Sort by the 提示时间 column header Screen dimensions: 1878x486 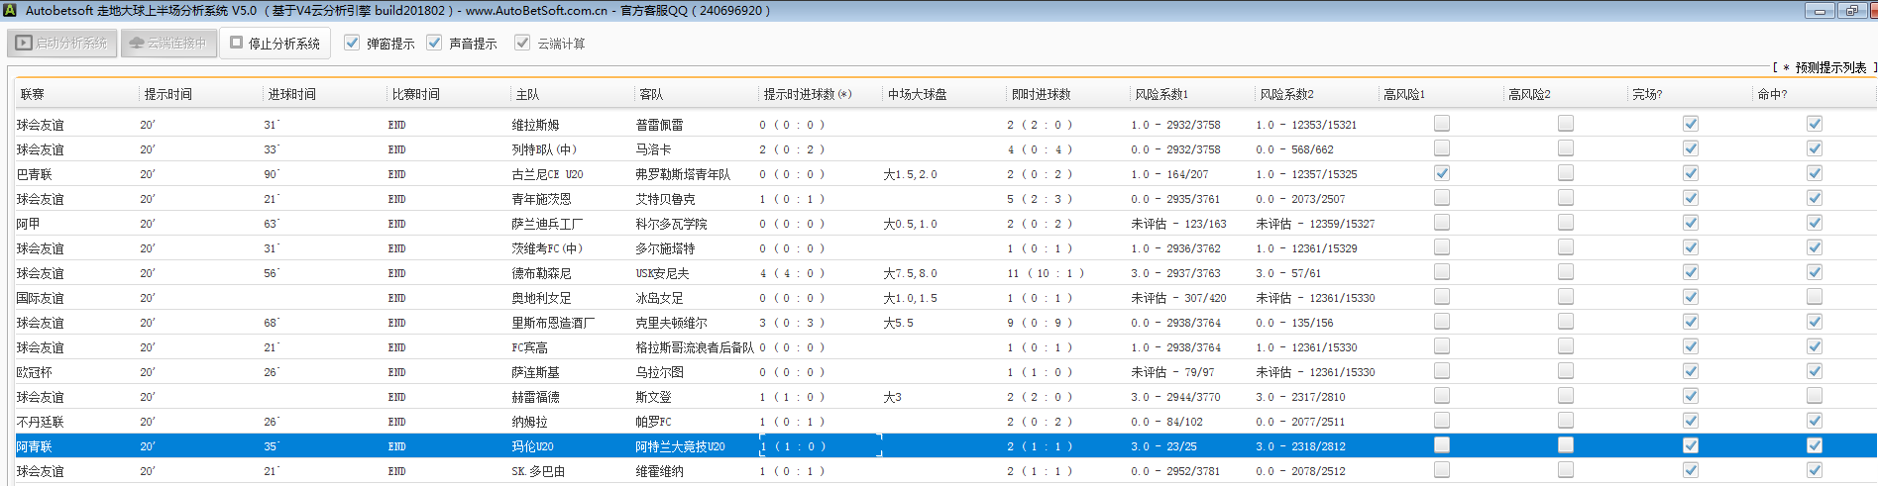click(x=168, y=95)
